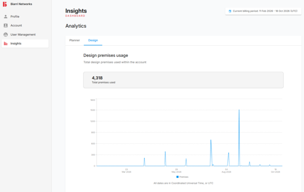Click the 04 Aug 2026 axis label
The height and width of the screenshot is (192, 304).
[x=226, y=171]
